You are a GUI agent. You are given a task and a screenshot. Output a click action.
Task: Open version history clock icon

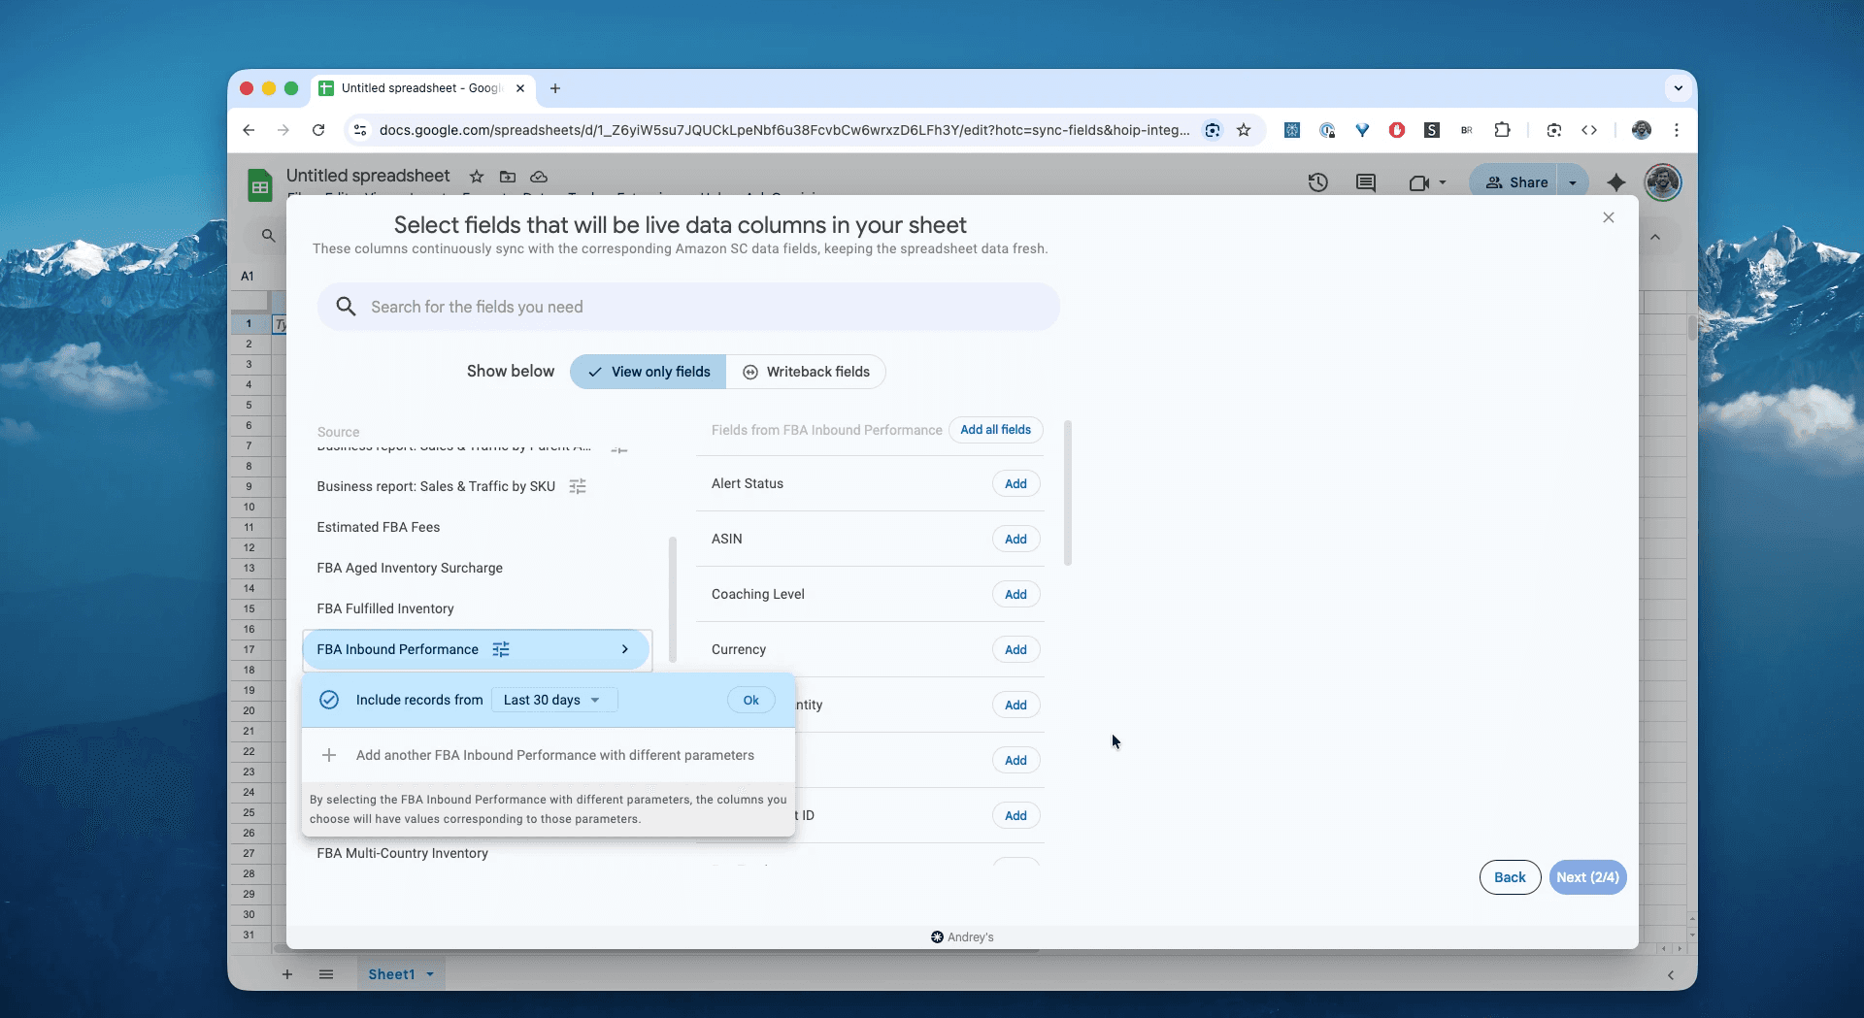coord(1317,182)
